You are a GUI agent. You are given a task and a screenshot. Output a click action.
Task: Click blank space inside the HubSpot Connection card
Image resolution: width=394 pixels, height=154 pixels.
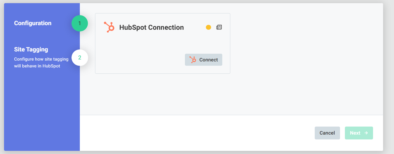coord(138,54)
